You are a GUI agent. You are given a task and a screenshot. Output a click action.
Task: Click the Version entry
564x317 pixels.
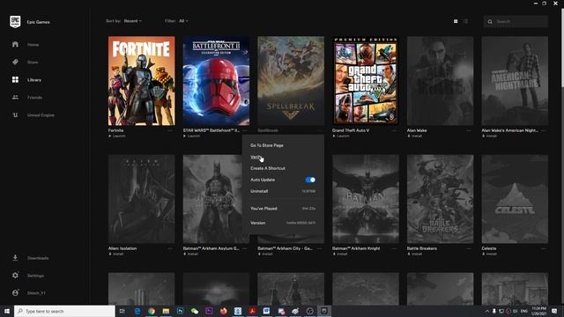click(x=283, y=223)
